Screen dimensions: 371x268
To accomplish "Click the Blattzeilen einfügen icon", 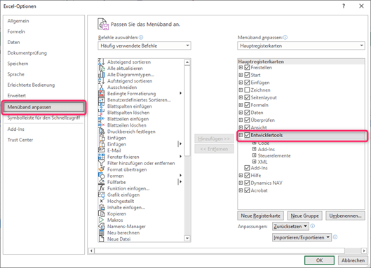I will click(101, 119).
